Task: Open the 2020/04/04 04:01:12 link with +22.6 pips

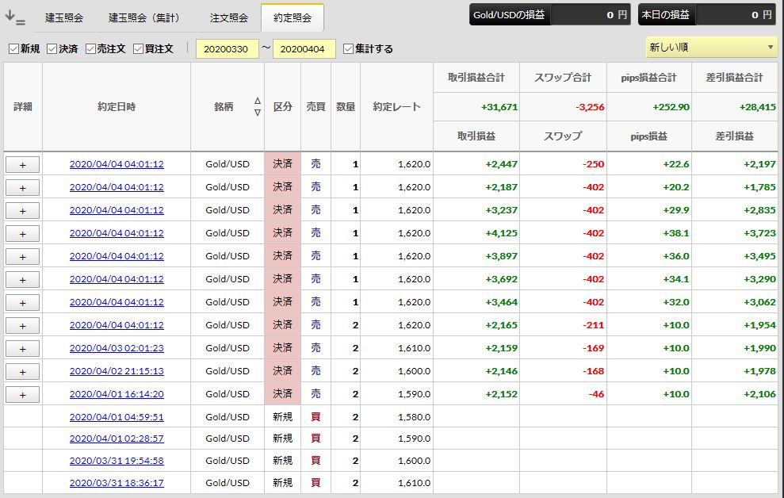Action: (x=117, y=164)
